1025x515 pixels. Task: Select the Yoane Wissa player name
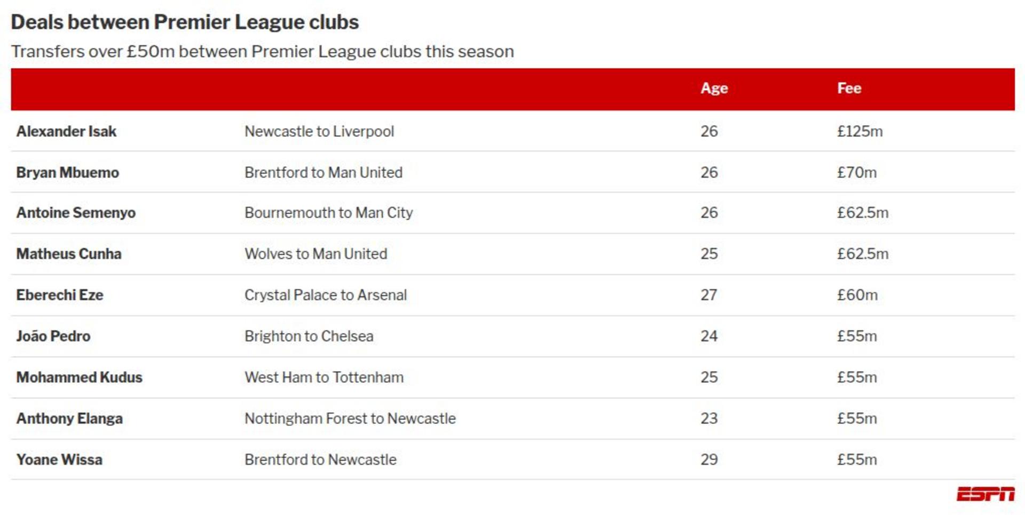59,460
